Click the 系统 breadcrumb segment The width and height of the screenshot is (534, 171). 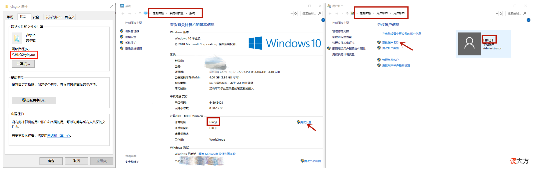[x=192, y=13]
